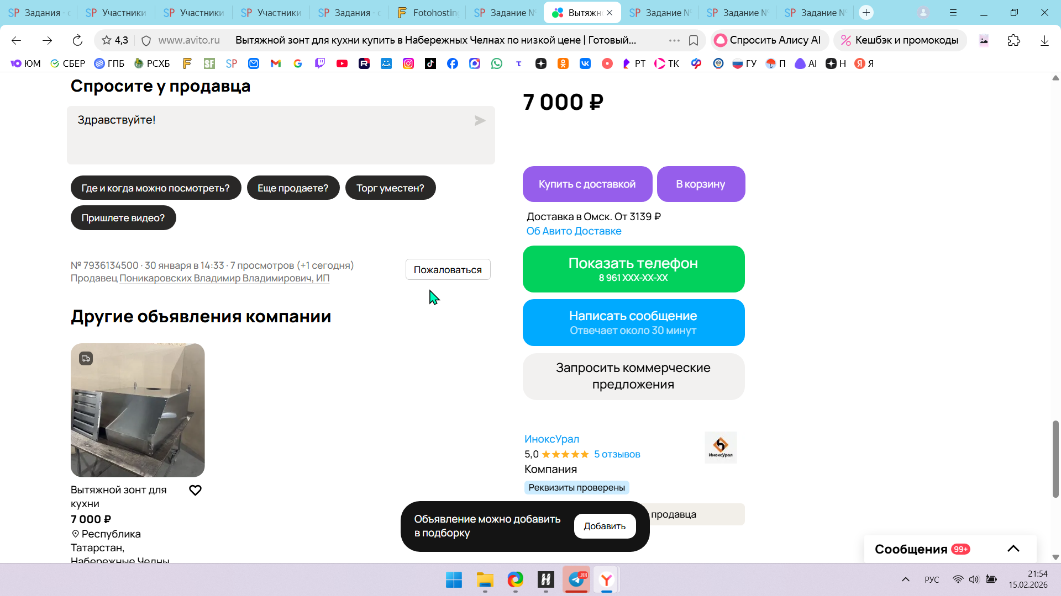This screenshot has height=596, width=1061.
Task: Open the three-dots menu in the address bar
Action: pyautogui.click(x=674, y=40)
